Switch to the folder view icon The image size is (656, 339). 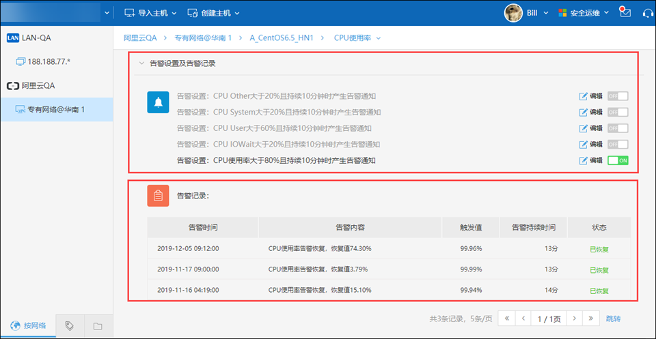(x=98, y=325)
